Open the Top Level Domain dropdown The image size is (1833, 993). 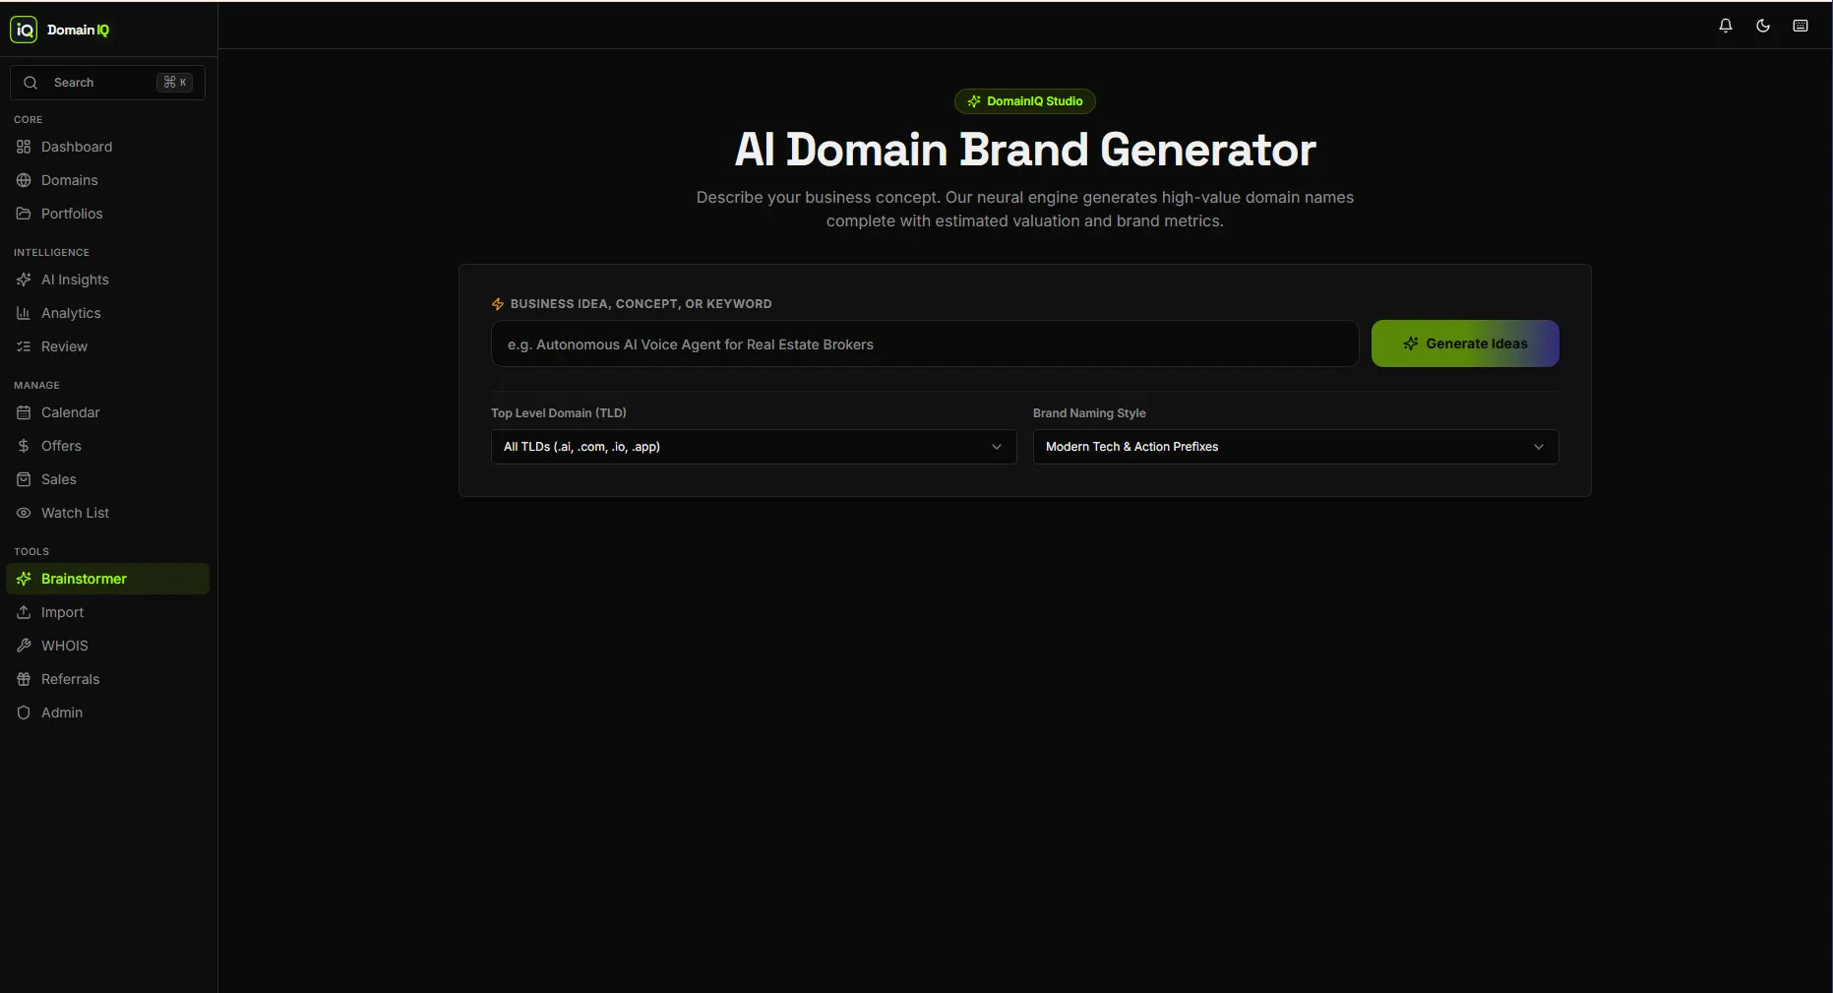click(754, 447)
